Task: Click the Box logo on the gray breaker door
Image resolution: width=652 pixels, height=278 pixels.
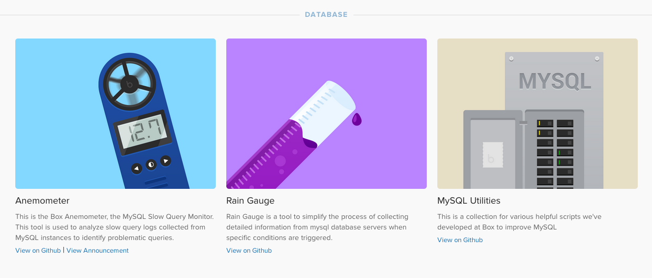Action: click(492, 155)
